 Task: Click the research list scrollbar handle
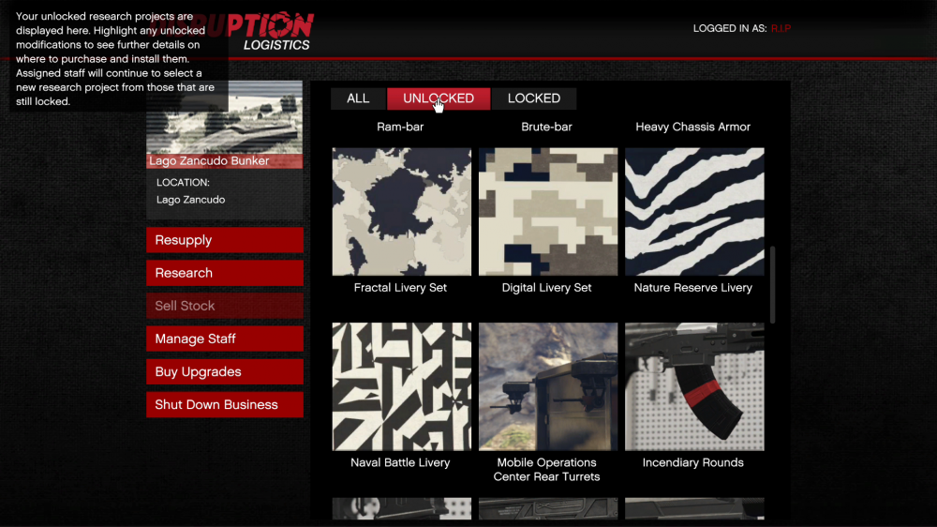(x=773, y=285)
